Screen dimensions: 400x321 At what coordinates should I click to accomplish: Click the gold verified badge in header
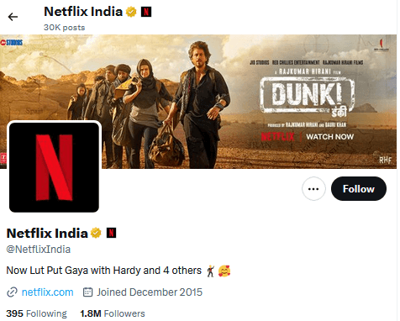click(131, 12)
